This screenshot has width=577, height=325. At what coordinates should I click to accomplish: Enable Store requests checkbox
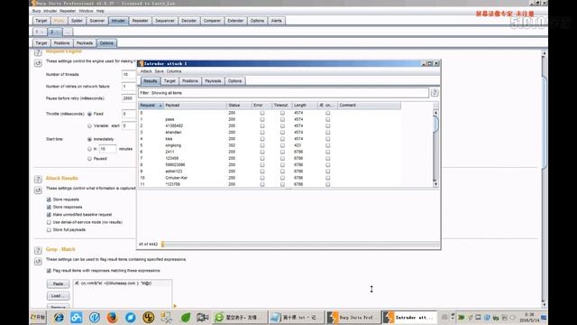click(49, 200)
